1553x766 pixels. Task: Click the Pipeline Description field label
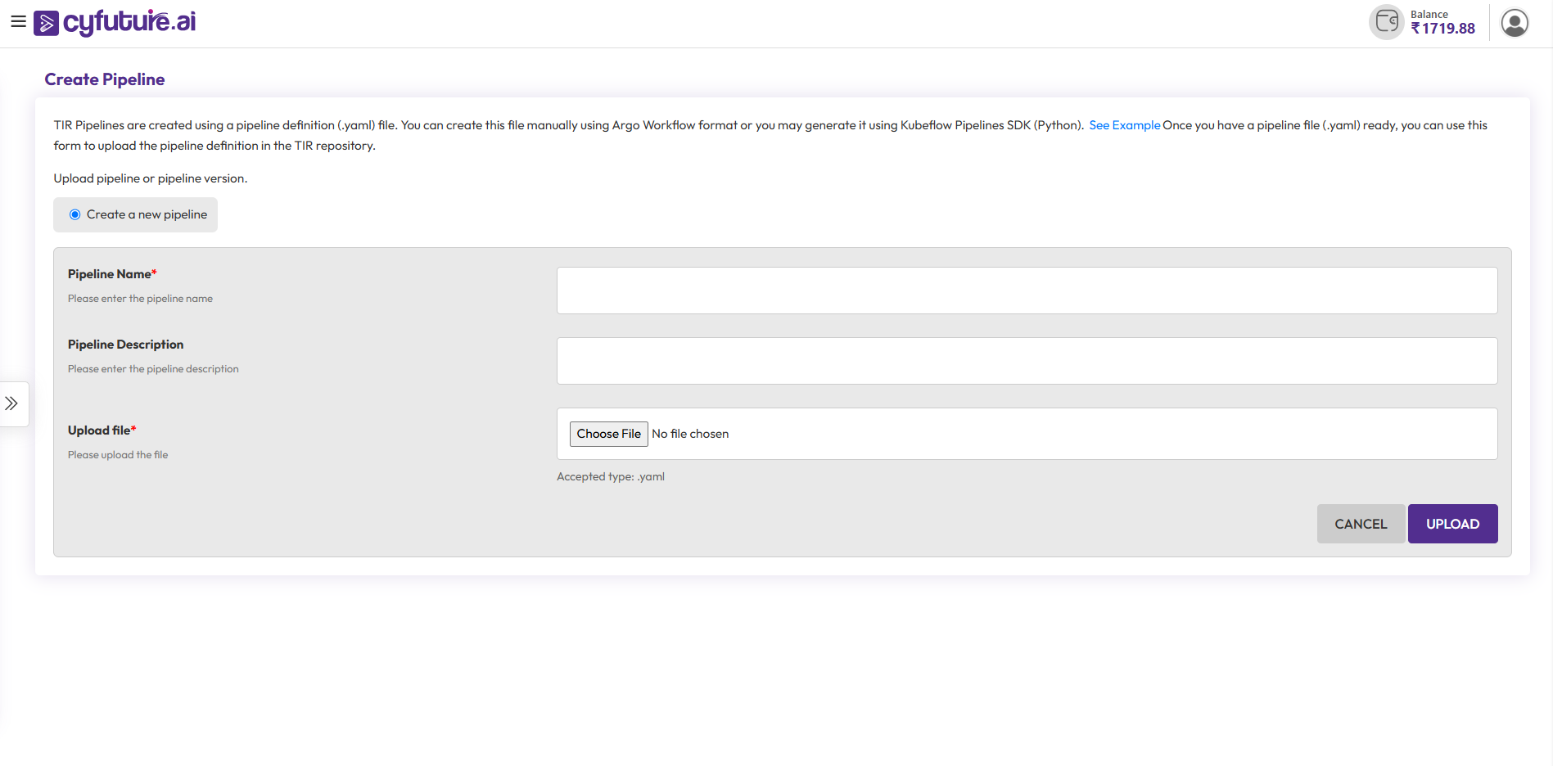pyautogui.click(x=125, y=345)
